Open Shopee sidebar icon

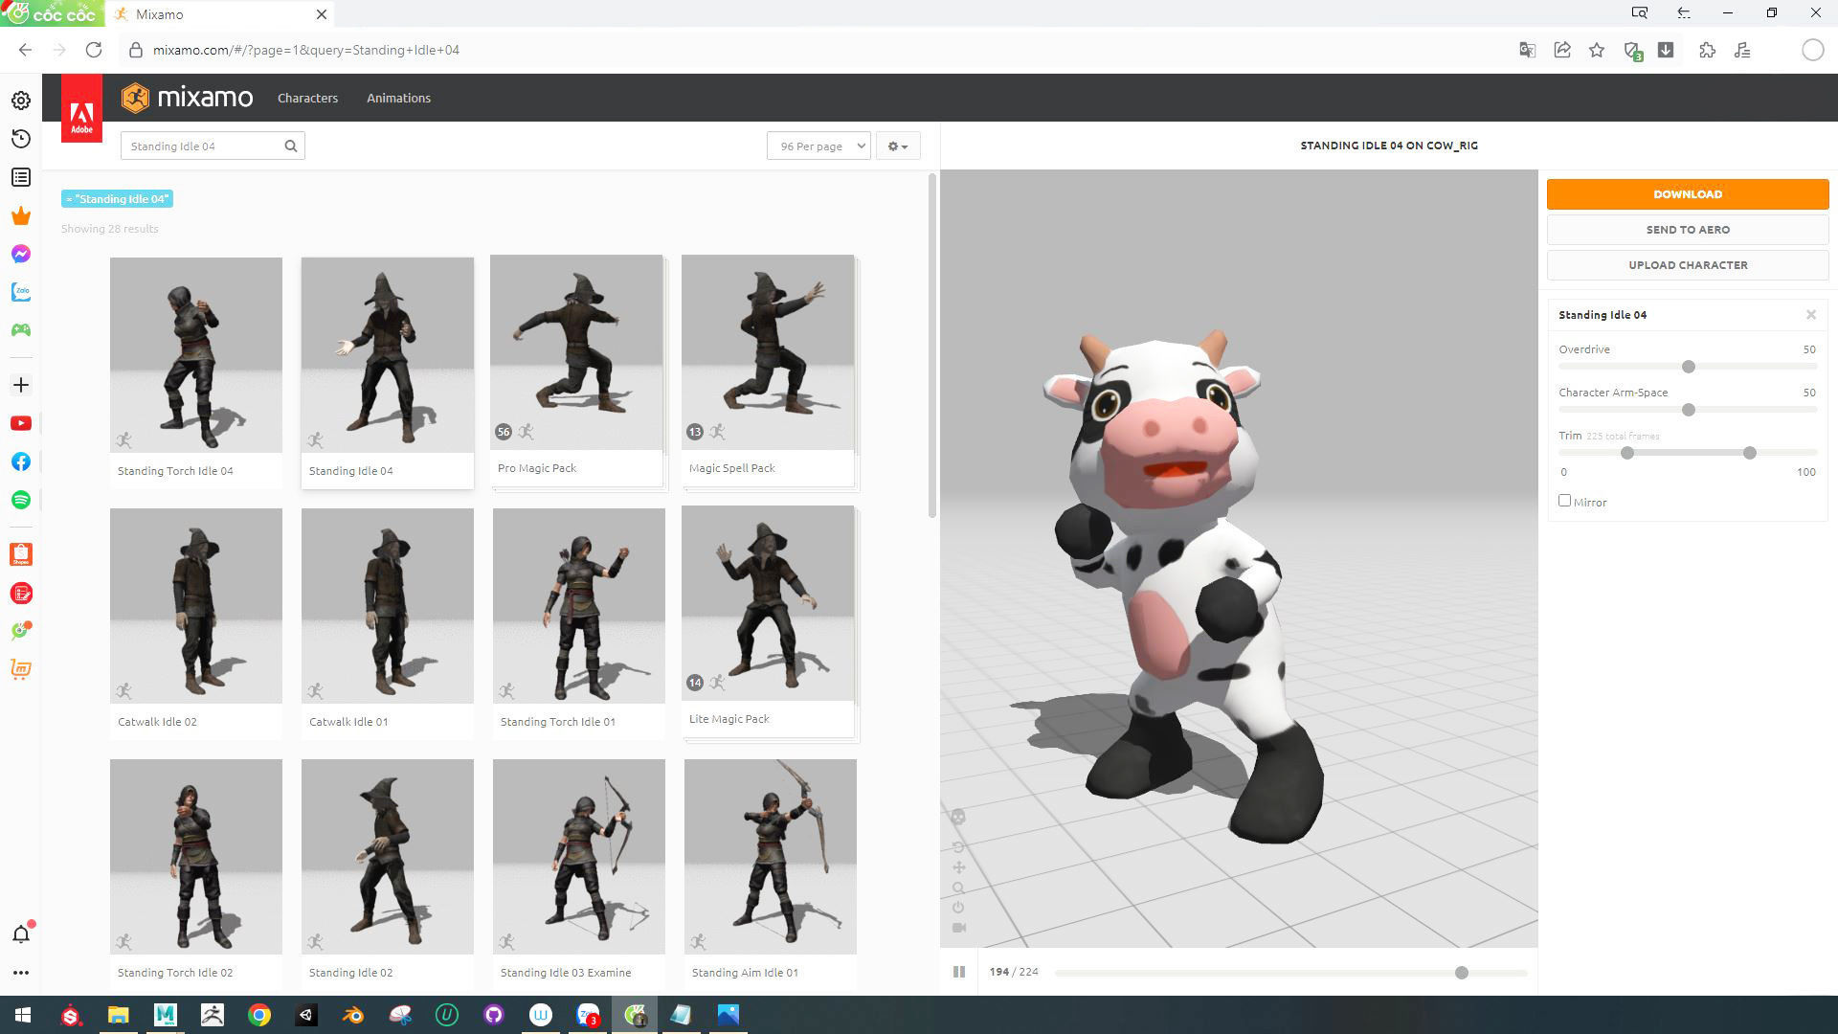click(x=21, y=554)
